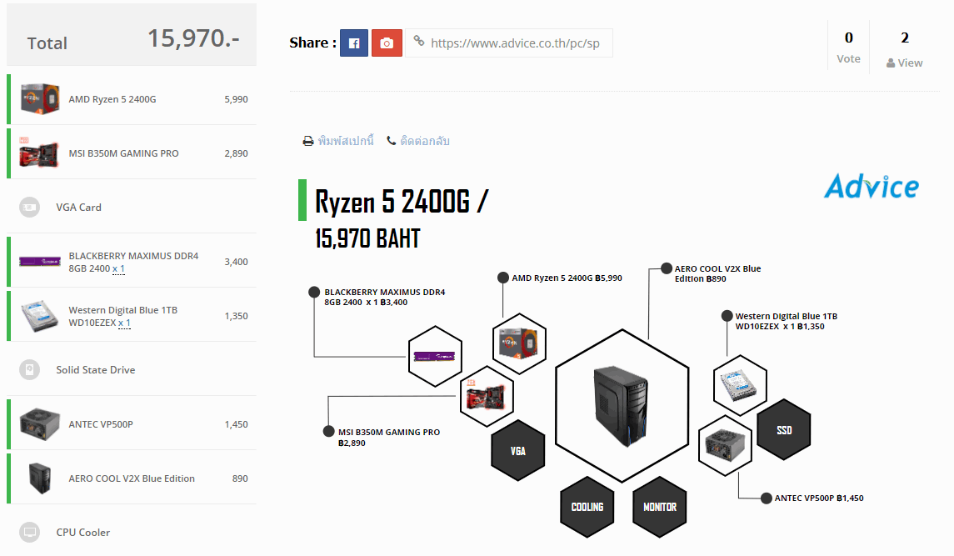Click the red camera share button
This screenshot has height=556, width=954.
(x=387, y=43)
